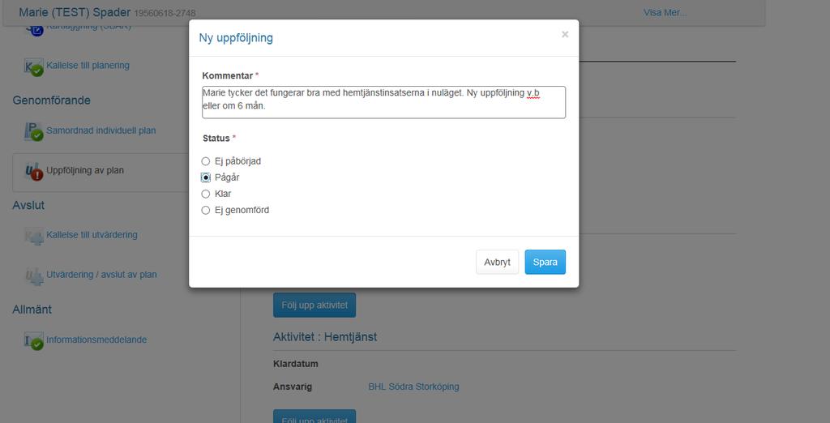Select the Ej påbörjad status option
Viewport: 830px width, 423px height.
[x=205, y=161]
